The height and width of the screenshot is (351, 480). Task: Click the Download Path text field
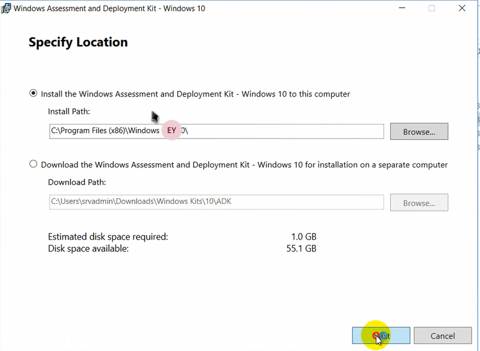tap(217, 202)
